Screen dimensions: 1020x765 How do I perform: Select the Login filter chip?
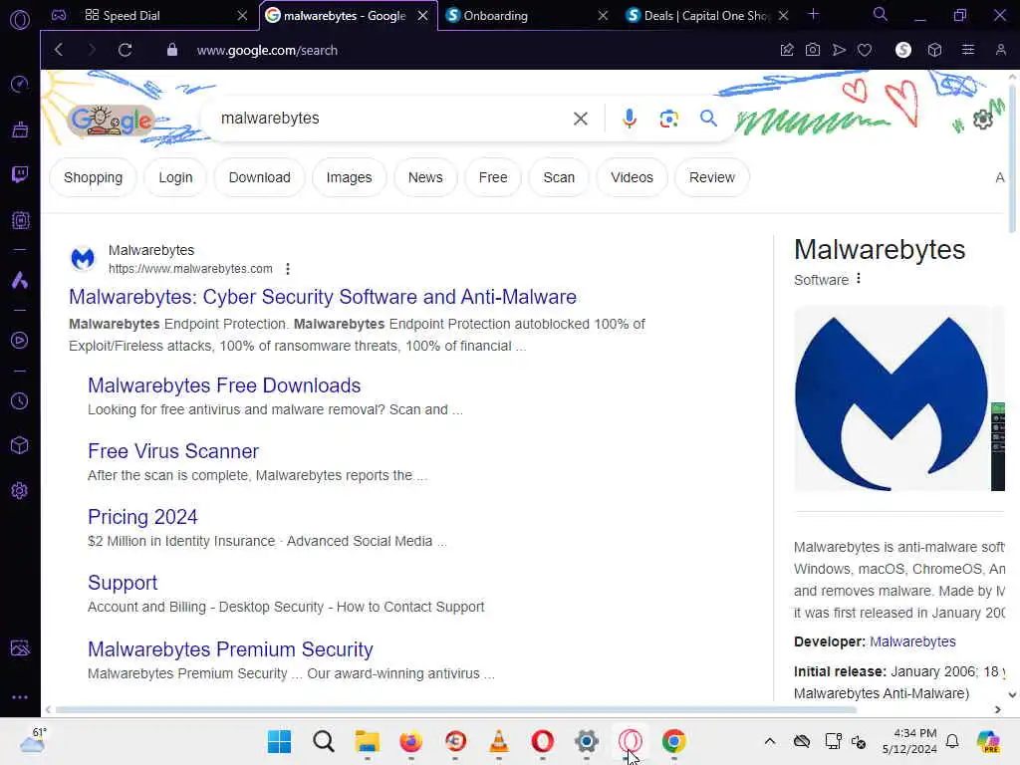[x=175, y=177]
